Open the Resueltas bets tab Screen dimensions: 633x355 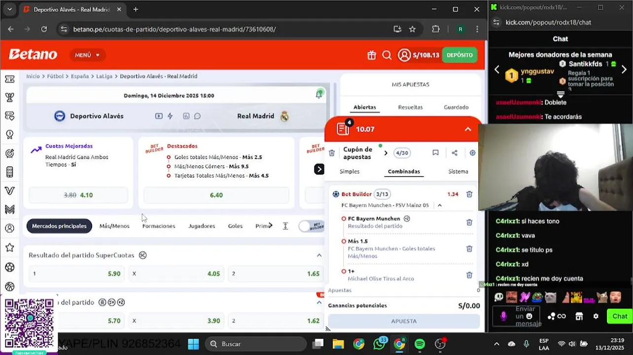[x=410, y=107]
